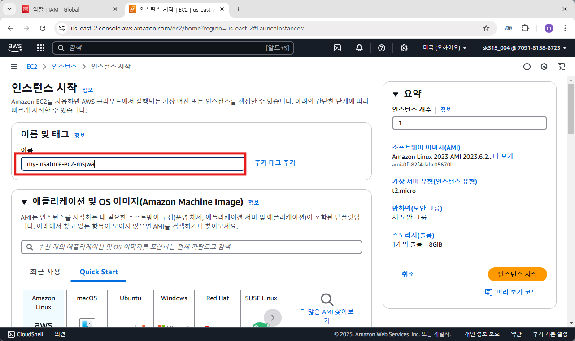Image resolution: width=575 pixels, height=341 pixels.
Task: Click 더 보기 link in AMI summary
Action: [503, 157]
